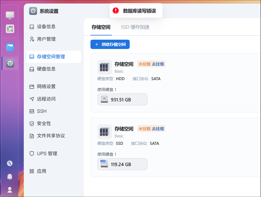The width and height of the screenshot is (261, 197).
Task: Click the 系统设置 gear icon in the header
Action: click(x=33, y=11)
